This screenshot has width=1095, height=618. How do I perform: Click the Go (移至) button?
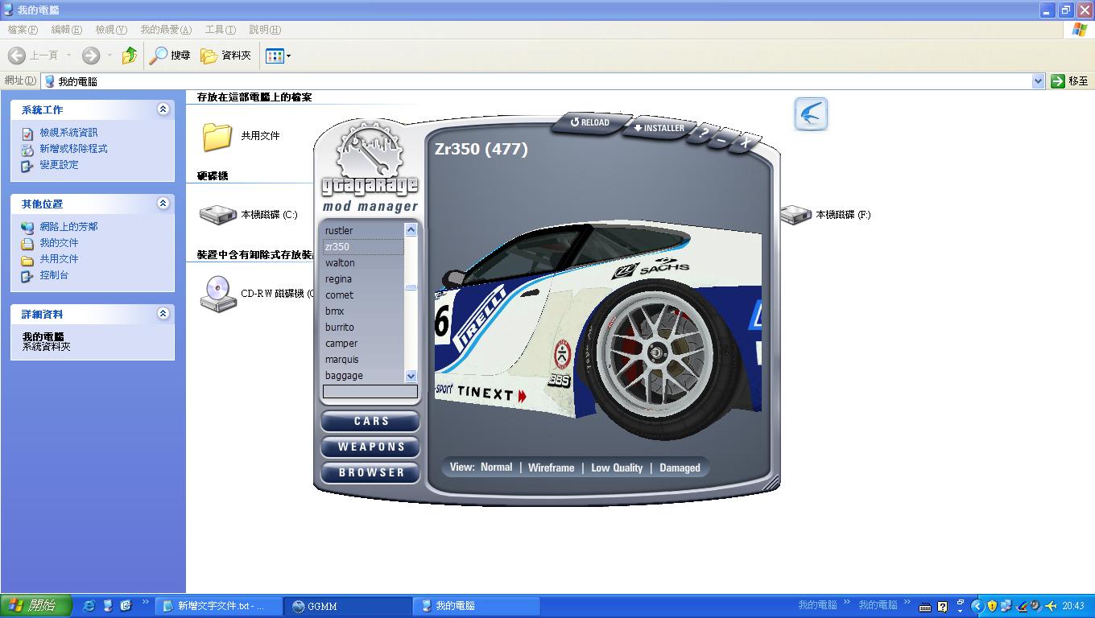pos(1070,81)
